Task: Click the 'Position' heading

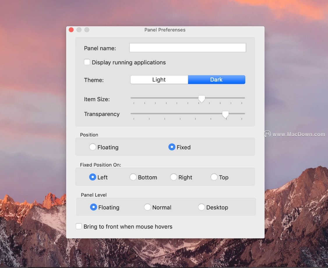Action: pos(89,135)
